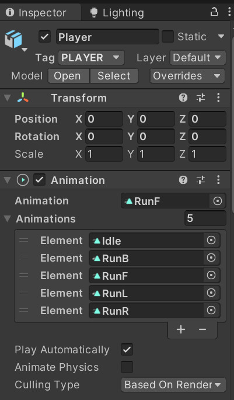This screenshot has height=400, width=234.
Task: Click Rotation Z value field
Action: tap(207, 137)
